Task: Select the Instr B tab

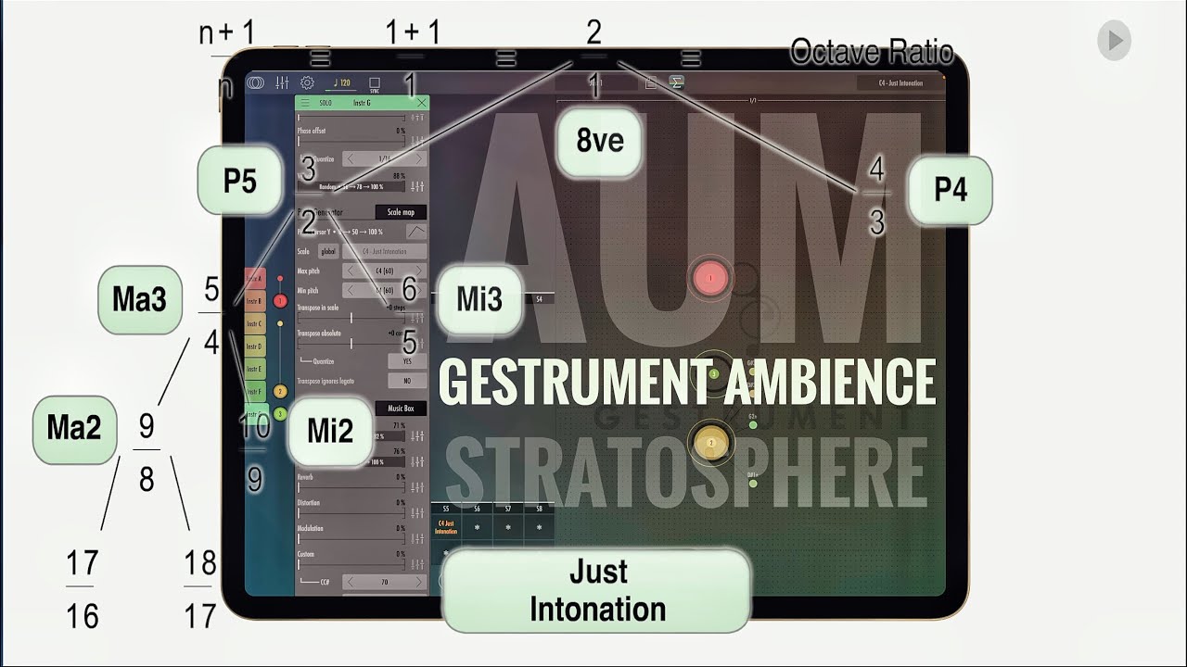Action: click(255, 301)
